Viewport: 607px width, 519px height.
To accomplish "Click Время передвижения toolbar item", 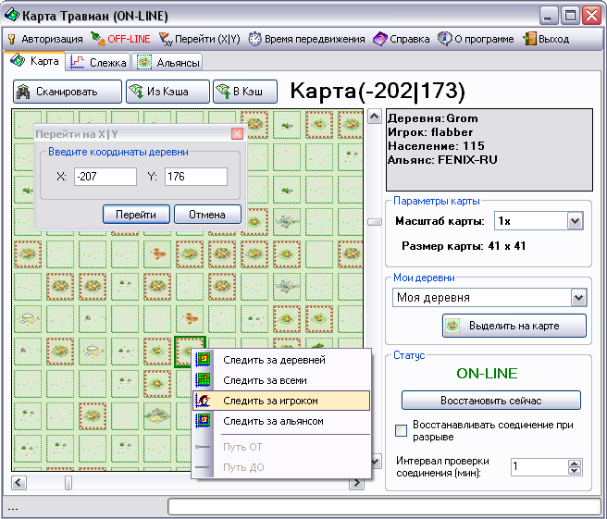I will click(306, 39).
